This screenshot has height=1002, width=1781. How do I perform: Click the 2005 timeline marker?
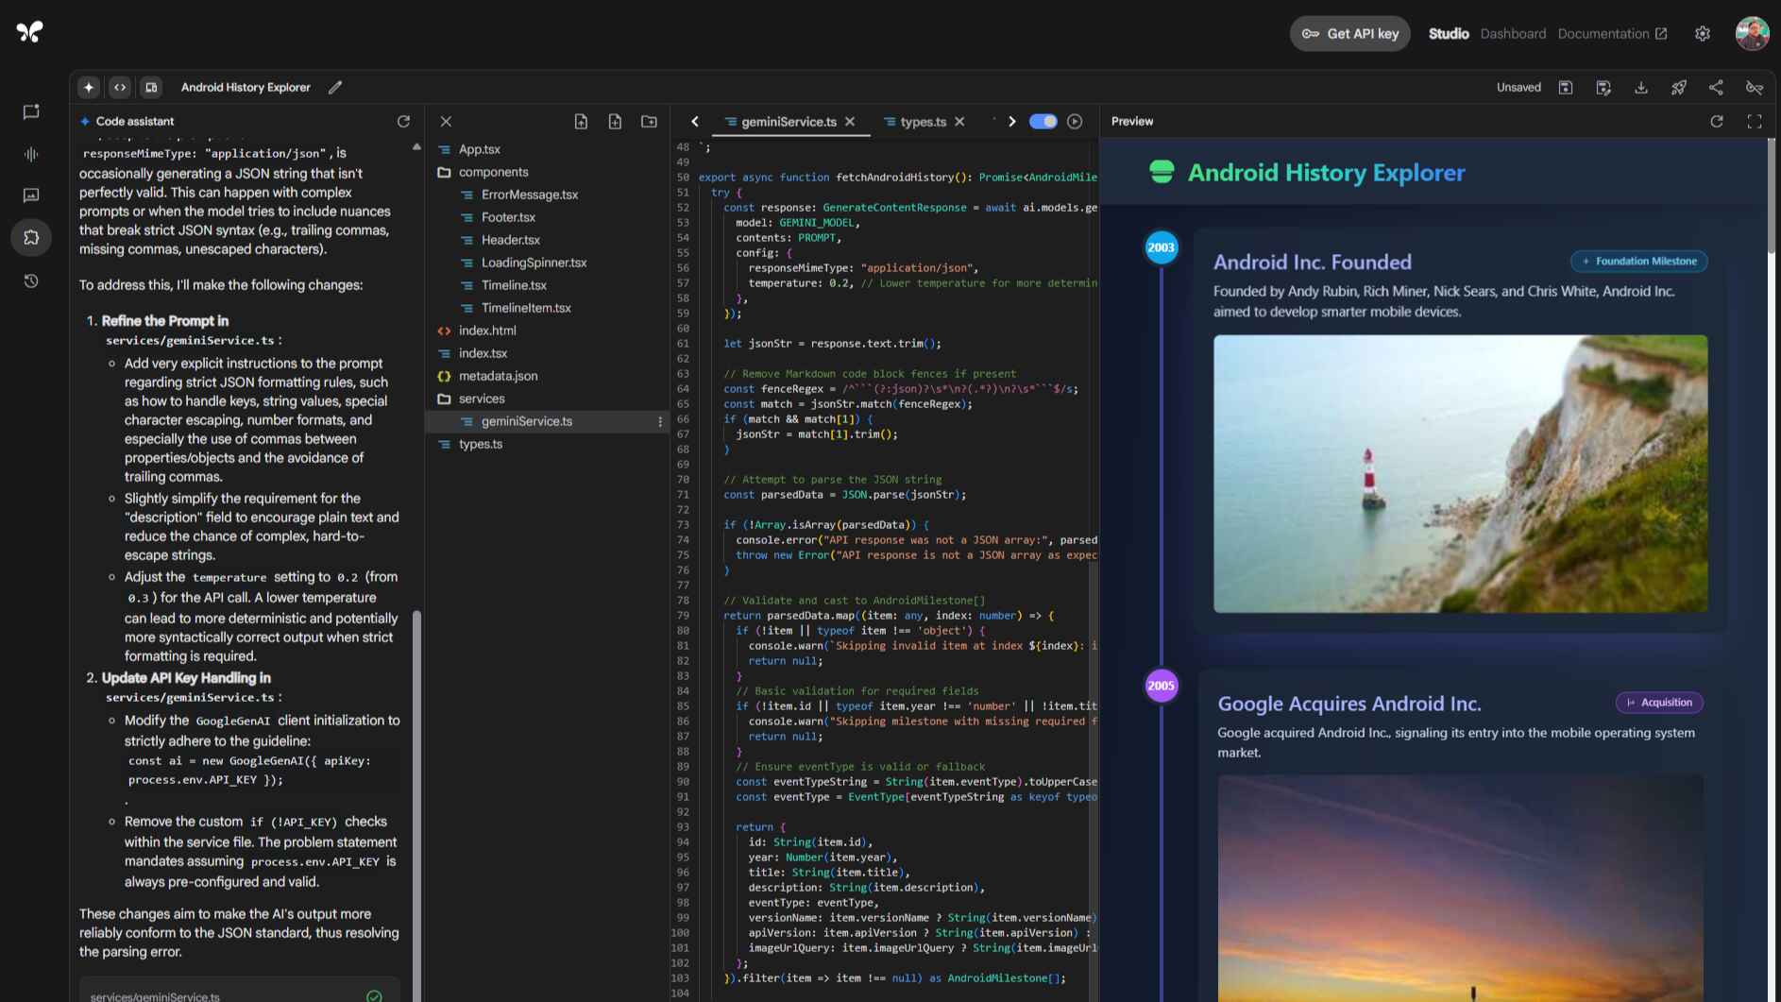[x=1161, y=686]
